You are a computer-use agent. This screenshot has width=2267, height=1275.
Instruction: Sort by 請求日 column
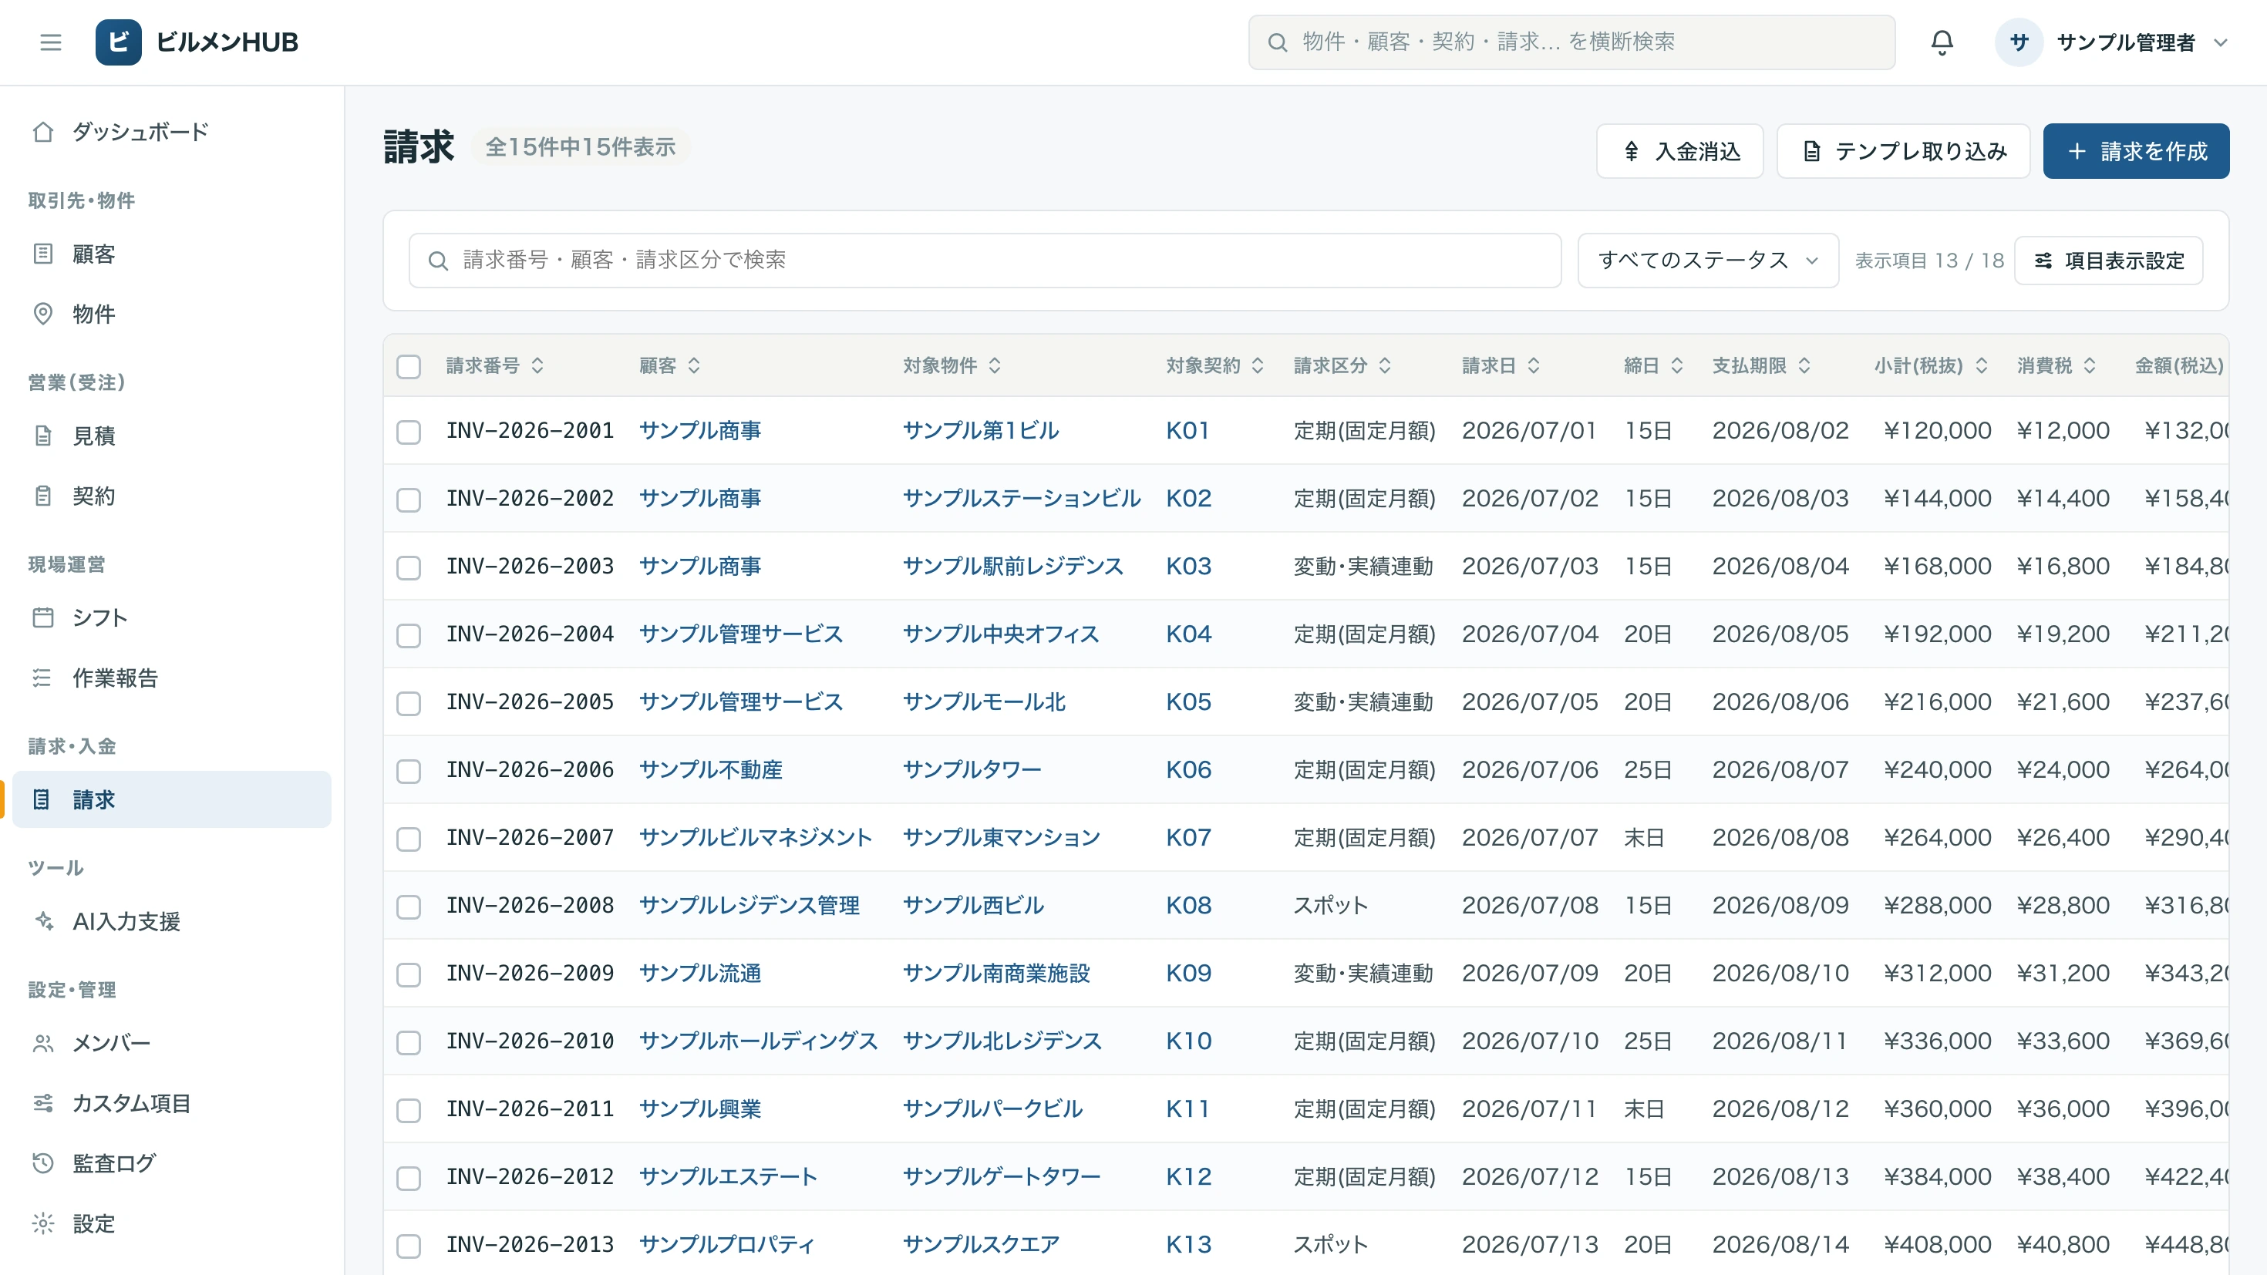[x=1501, y=365]
